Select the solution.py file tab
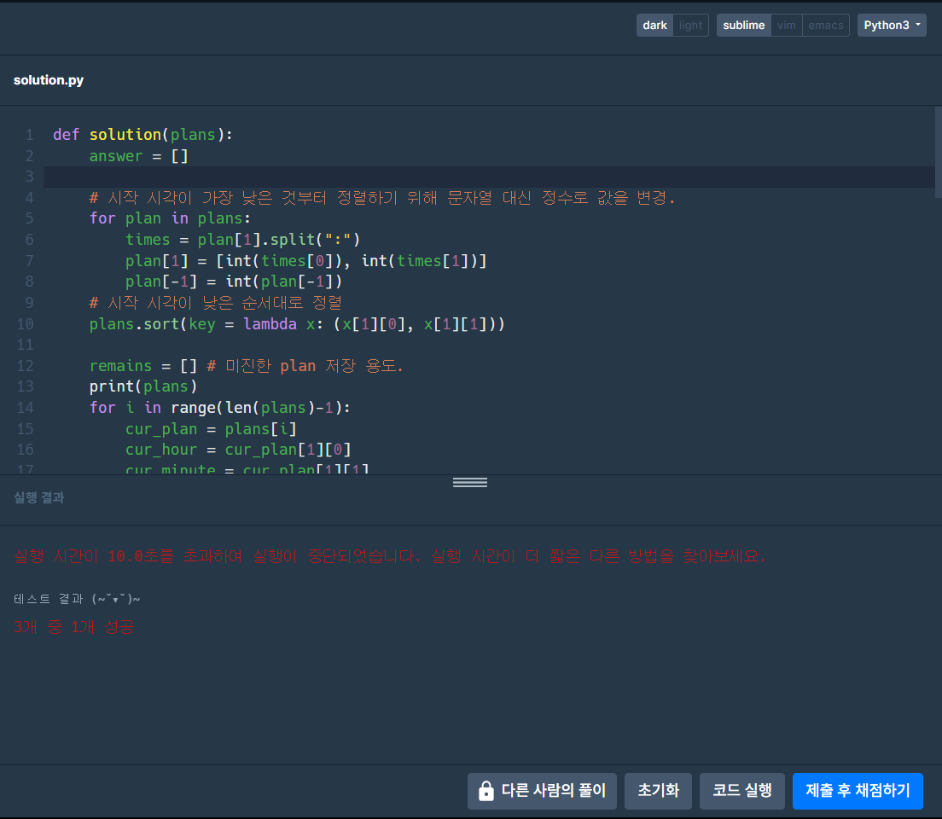Screen dimensions: 942x819 point(49,80)
